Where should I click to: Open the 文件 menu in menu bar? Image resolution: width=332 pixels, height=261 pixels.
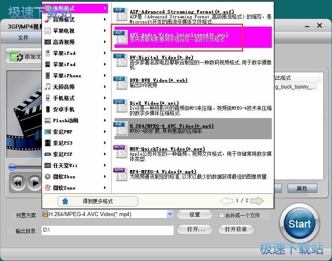pos(23,38)
